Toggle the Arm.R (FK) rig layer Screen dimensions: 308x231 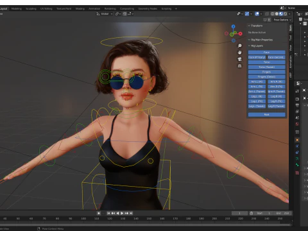click(277, 87)
